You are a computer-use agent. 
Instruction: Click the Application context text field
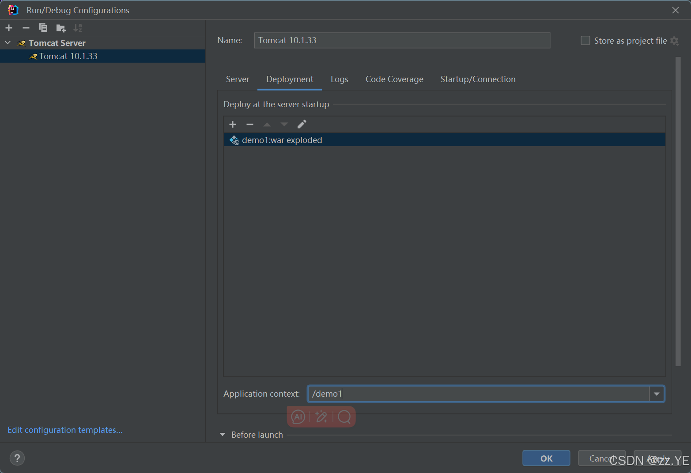[x=479, y=394]
